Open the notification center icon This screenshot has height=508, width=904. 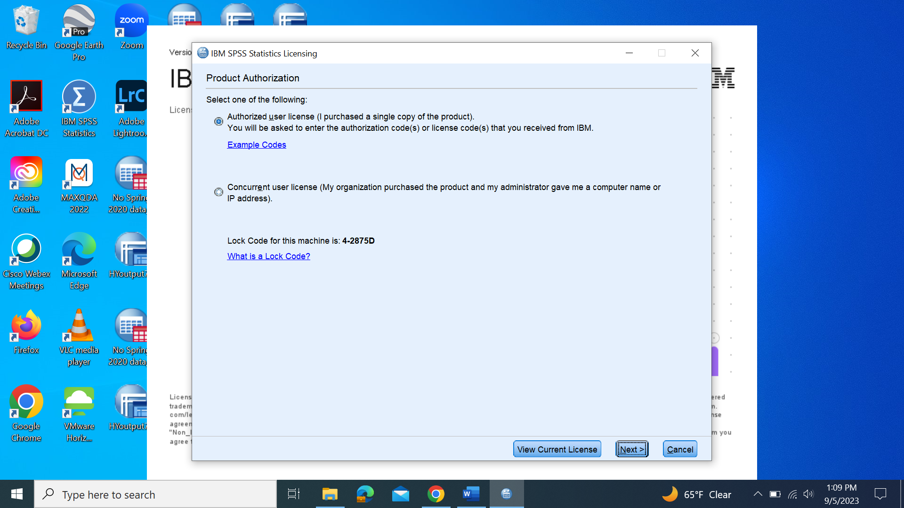(x=880, y=494)
